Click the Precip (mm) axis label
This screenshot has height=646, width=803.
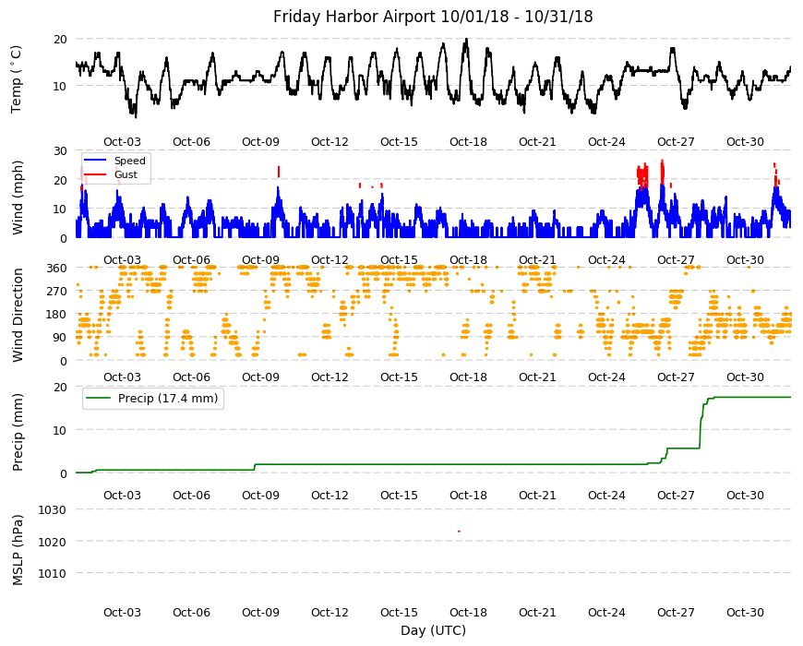18,432
